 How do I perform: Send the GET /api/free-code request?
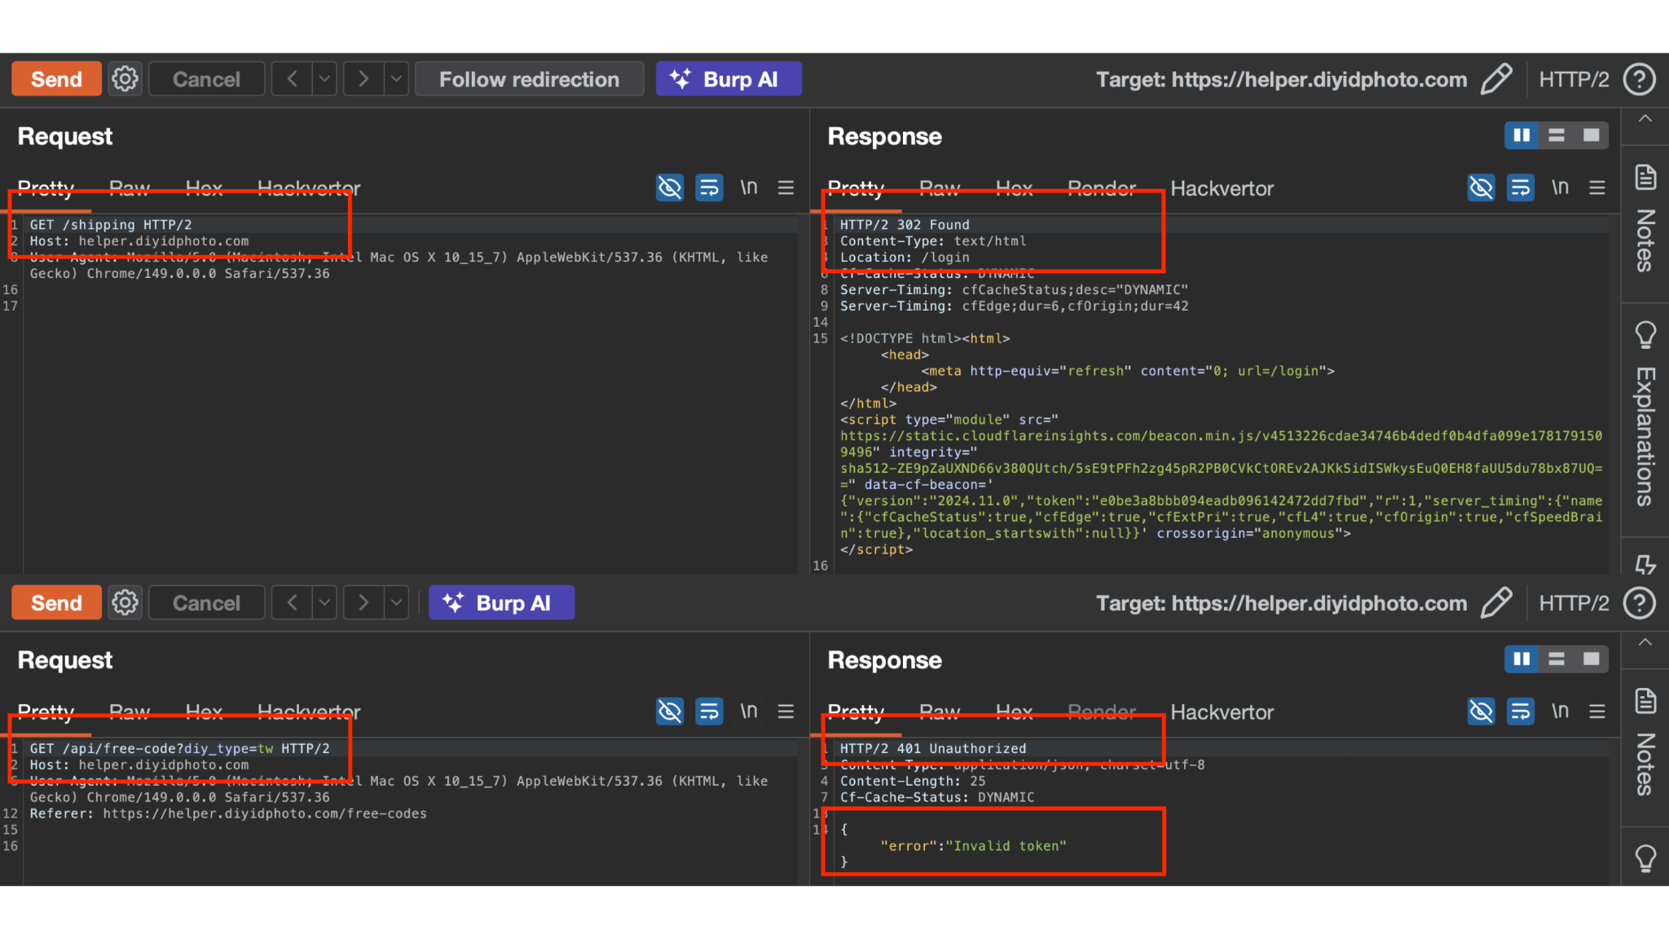pos(56,603)
